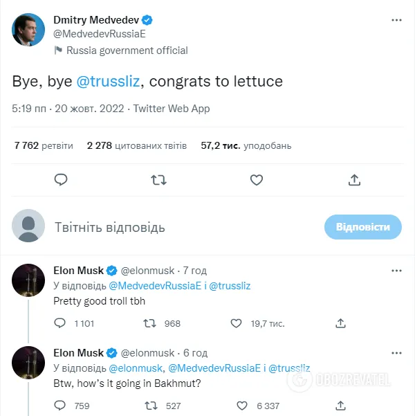Retweet Medvedev's lettuce tweet
Image resolution: width=415 pixels, height=416 pixels.
tap(158, 180)
